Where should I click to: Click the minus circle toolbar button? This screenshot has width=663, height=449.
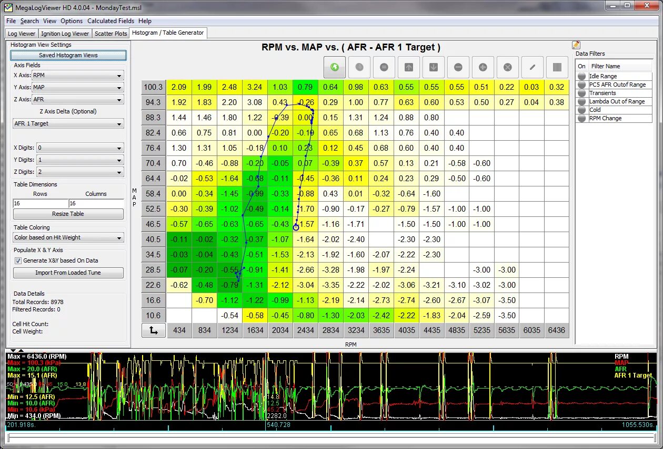tap(458, 67)
